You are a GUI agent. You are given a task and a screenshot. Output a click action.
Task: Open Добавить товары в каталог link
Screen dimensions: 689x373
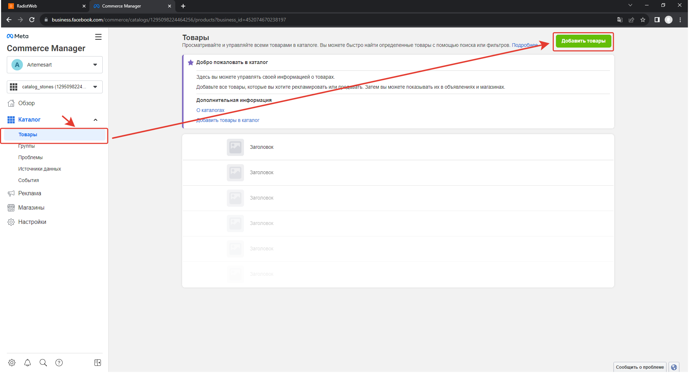[228, 121]
